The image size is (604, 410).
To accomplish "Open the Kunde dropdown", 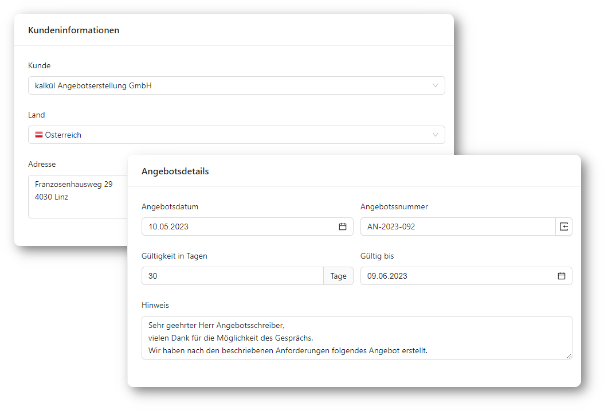I will (x=437, y=85).
